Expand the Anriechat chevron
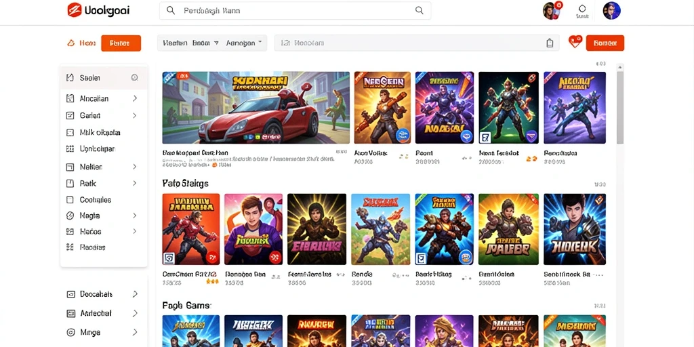 [x=135, y=313]
